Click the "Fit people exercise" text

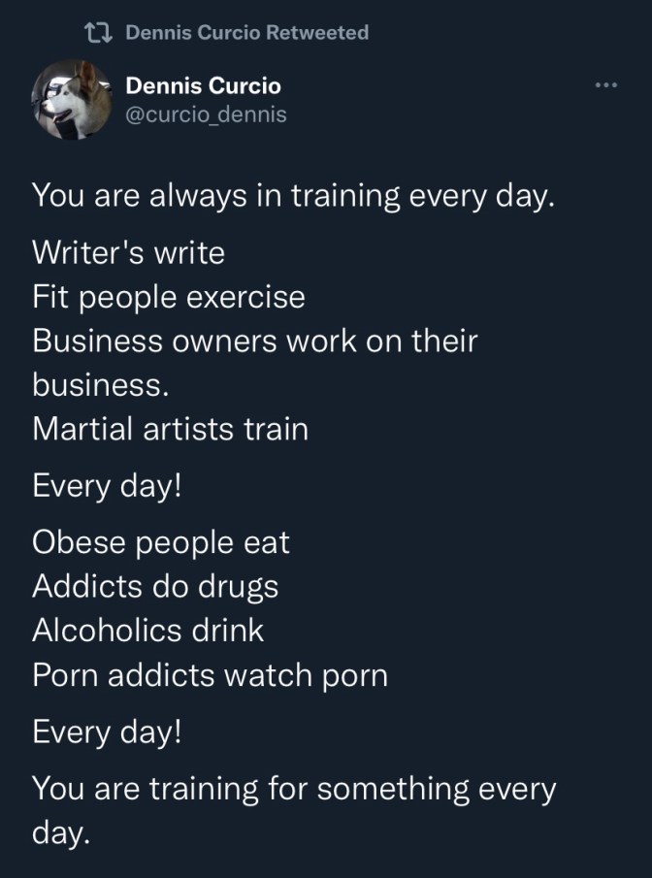pyautogui.click(x=169, y=297)
